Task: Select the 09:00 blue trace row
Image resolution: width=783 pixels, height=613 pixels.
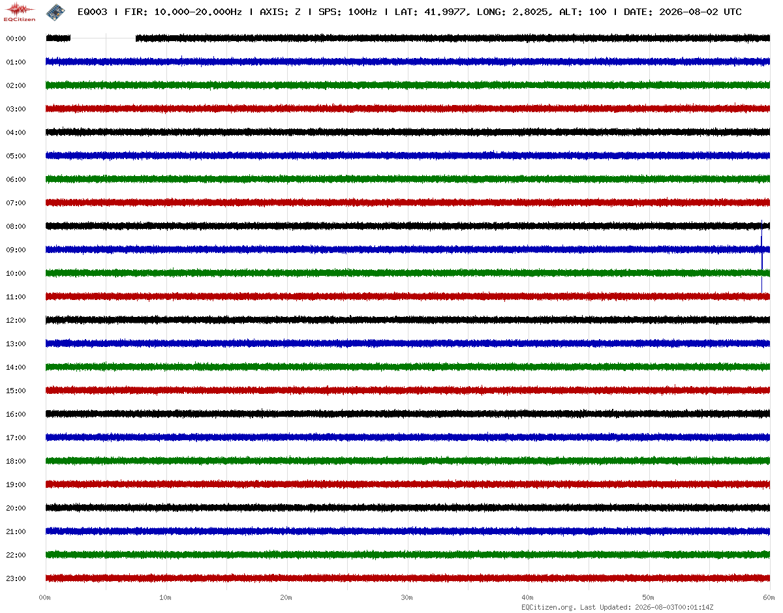Action: point(408,250)
